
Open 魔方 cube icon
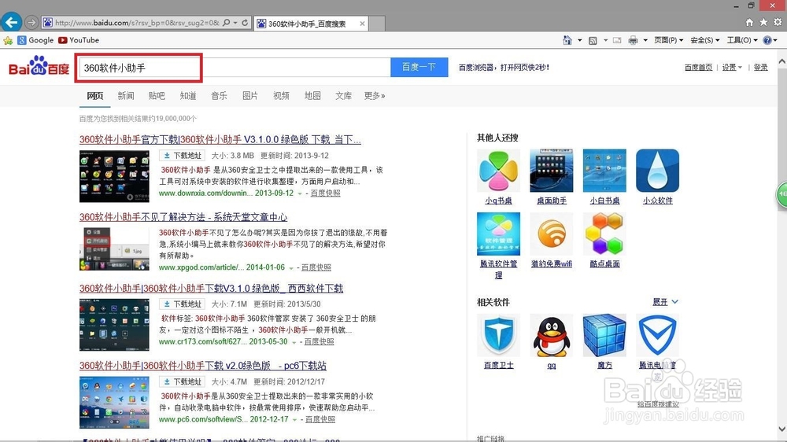point(604,335)
